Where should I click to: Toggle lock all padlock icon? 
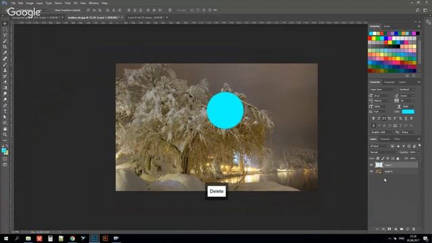click(x=398, y=159)
